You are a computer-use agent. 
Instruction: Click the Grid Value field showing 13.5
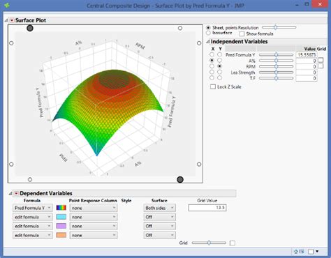pos(207,208)
